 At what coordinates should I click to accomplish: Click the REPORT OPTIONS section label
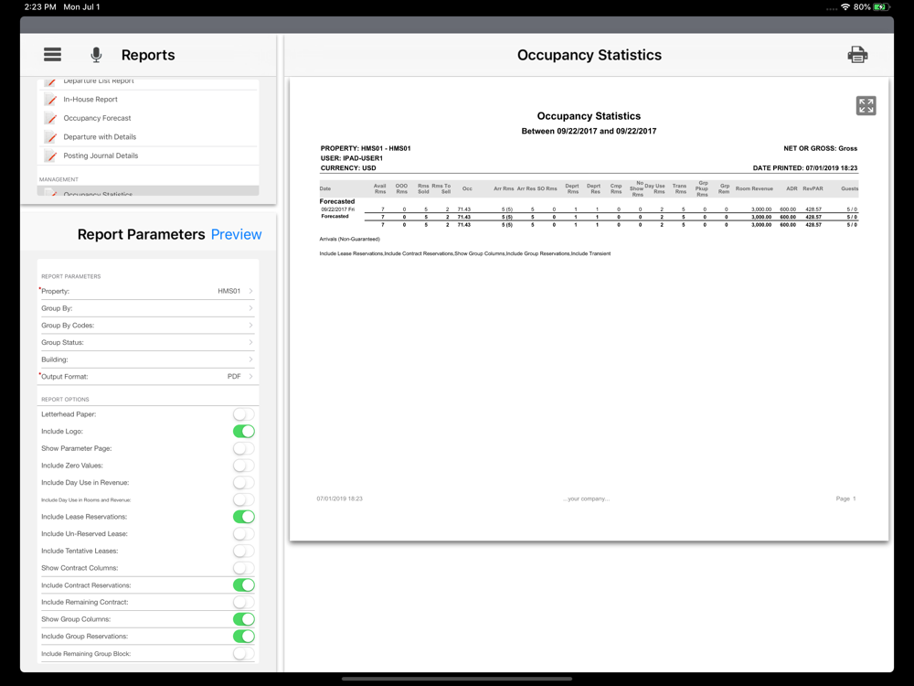(x=65, y=400)
